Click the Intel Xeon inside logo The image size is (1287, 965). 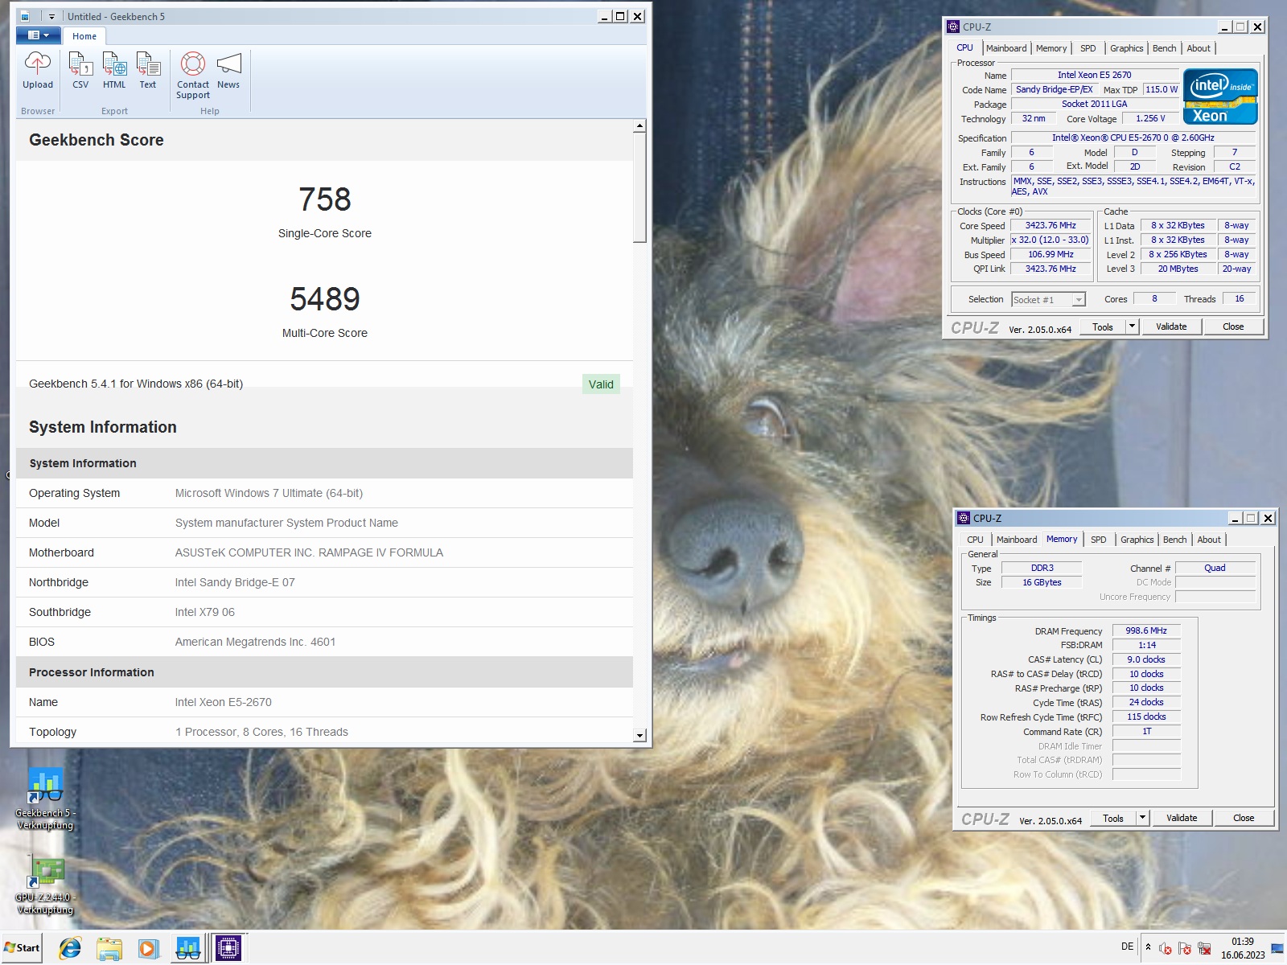pyautogui.click(x=1220, y=96)
